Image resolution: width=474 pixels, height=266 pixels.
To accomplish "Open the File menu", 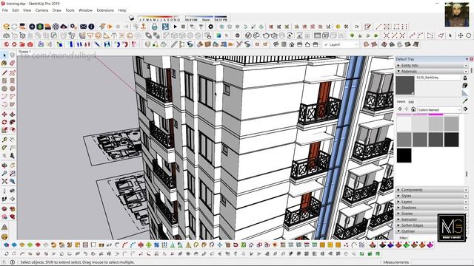I will [x=5, y=10].
